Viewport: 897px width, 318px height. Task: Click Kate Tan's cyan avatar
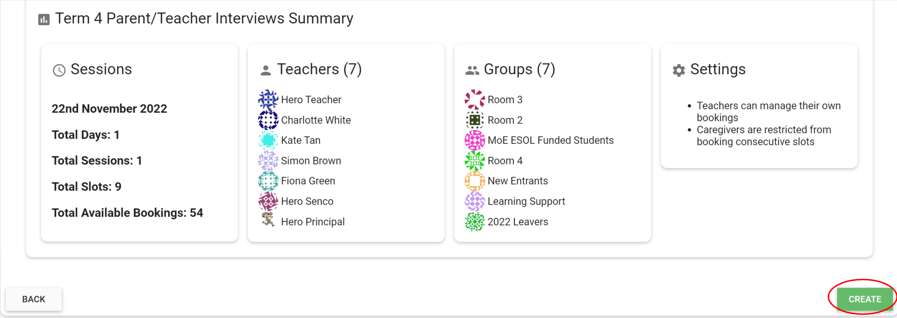pyautogui.click(x=268, y=140)
